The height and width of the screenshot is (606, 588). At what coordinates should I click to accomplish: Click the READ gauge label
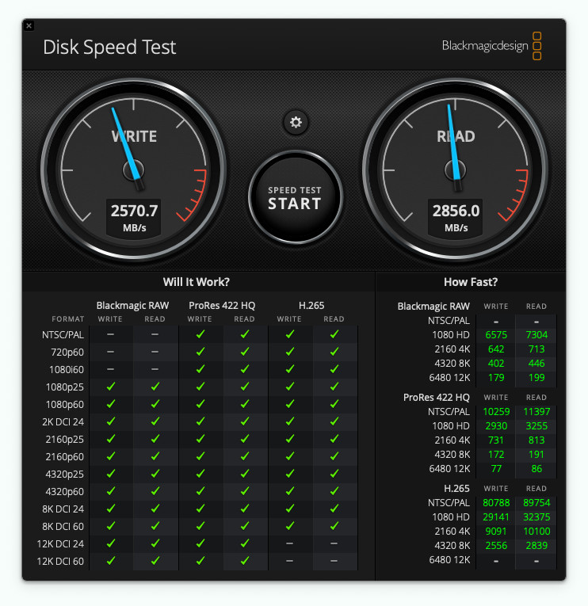point(456,136)
